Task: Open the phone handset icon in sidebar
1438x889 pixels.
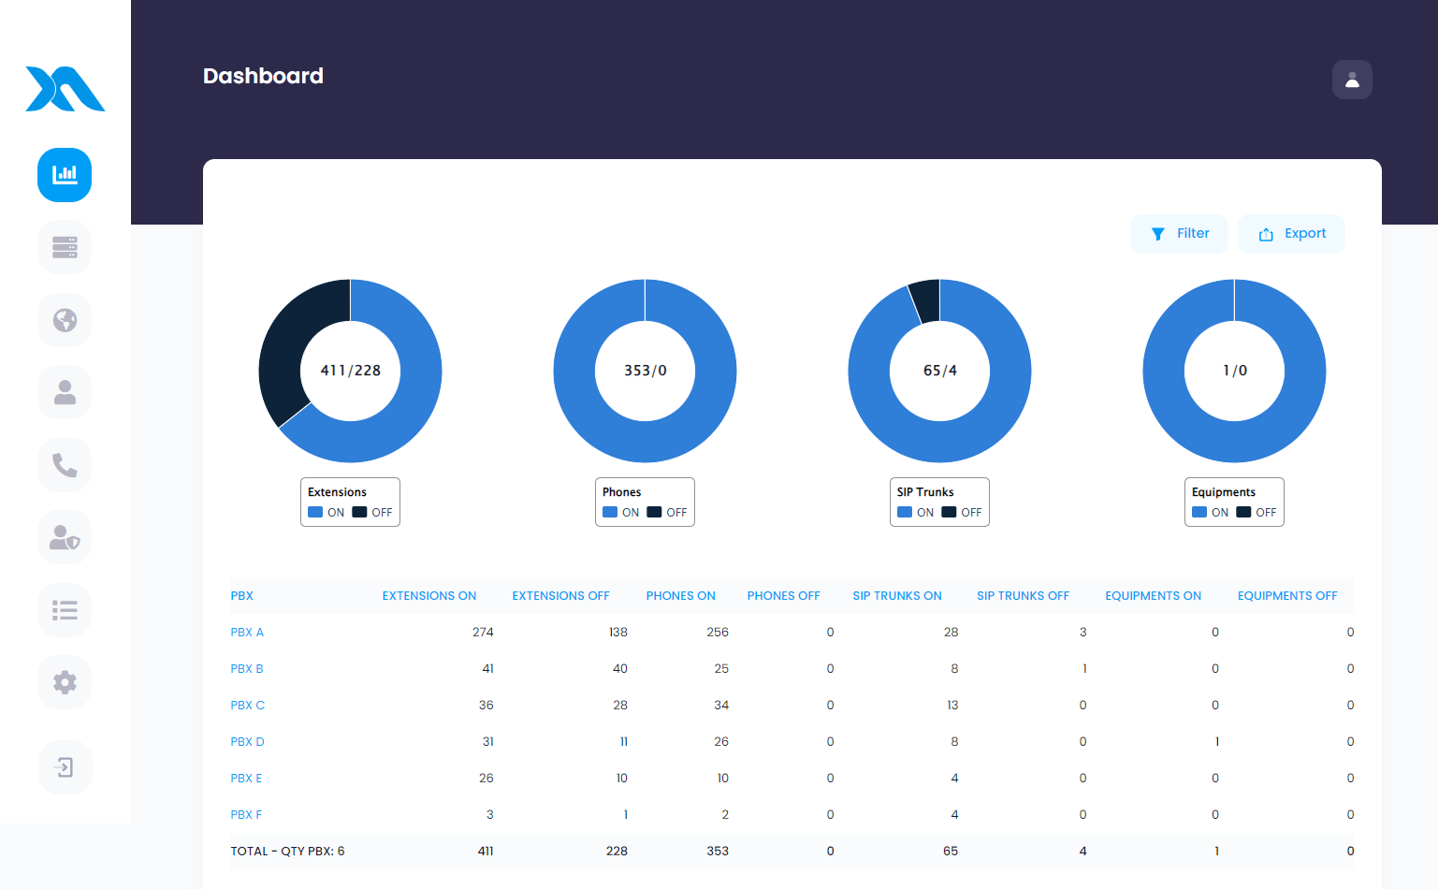Action: pos(65,465)
